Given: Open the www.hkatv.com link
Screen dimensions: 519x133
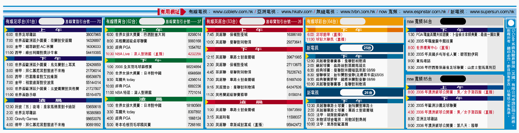Looking at the screenshot, I should pyautogui.click(x=297, y=12).
